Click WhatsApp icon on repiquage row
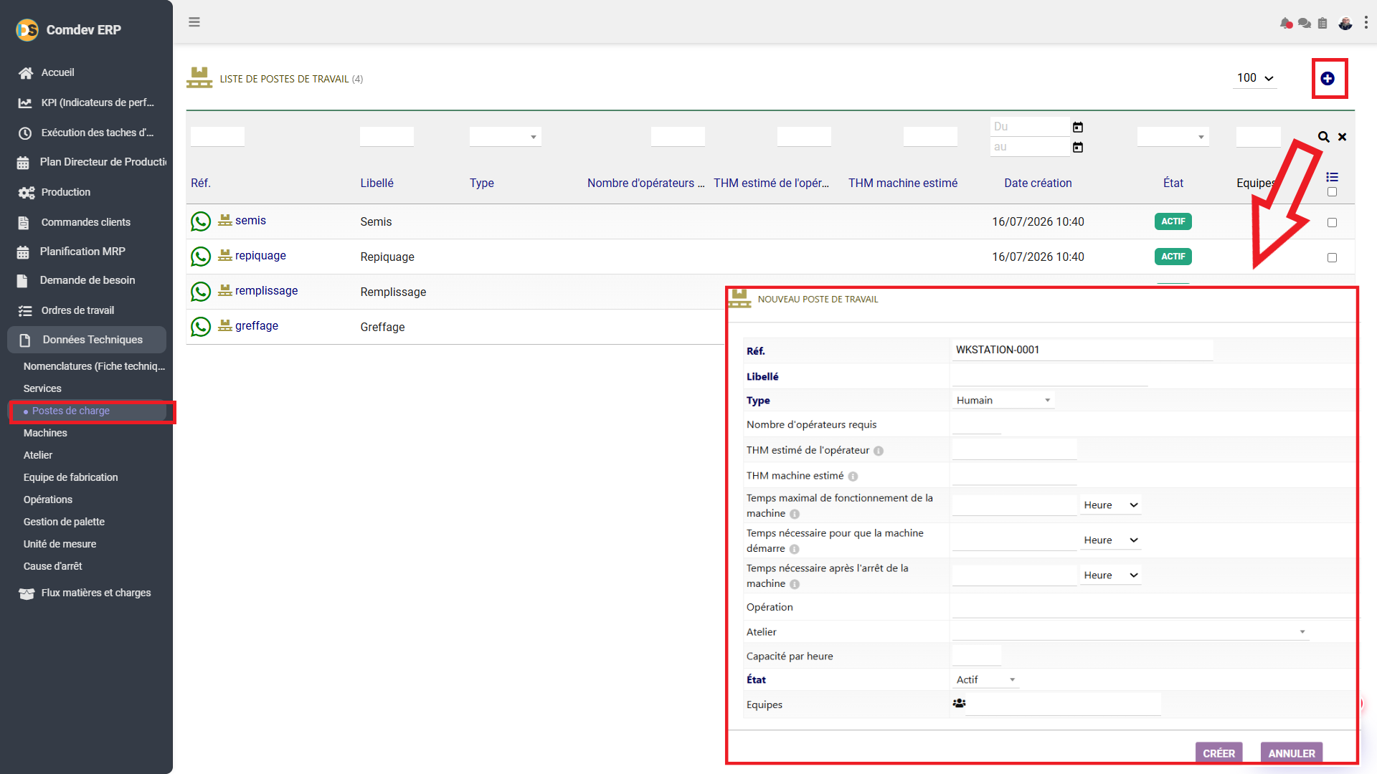Image resolution: width=1377 pixels, height=774 pixels. tap(201, 257)
